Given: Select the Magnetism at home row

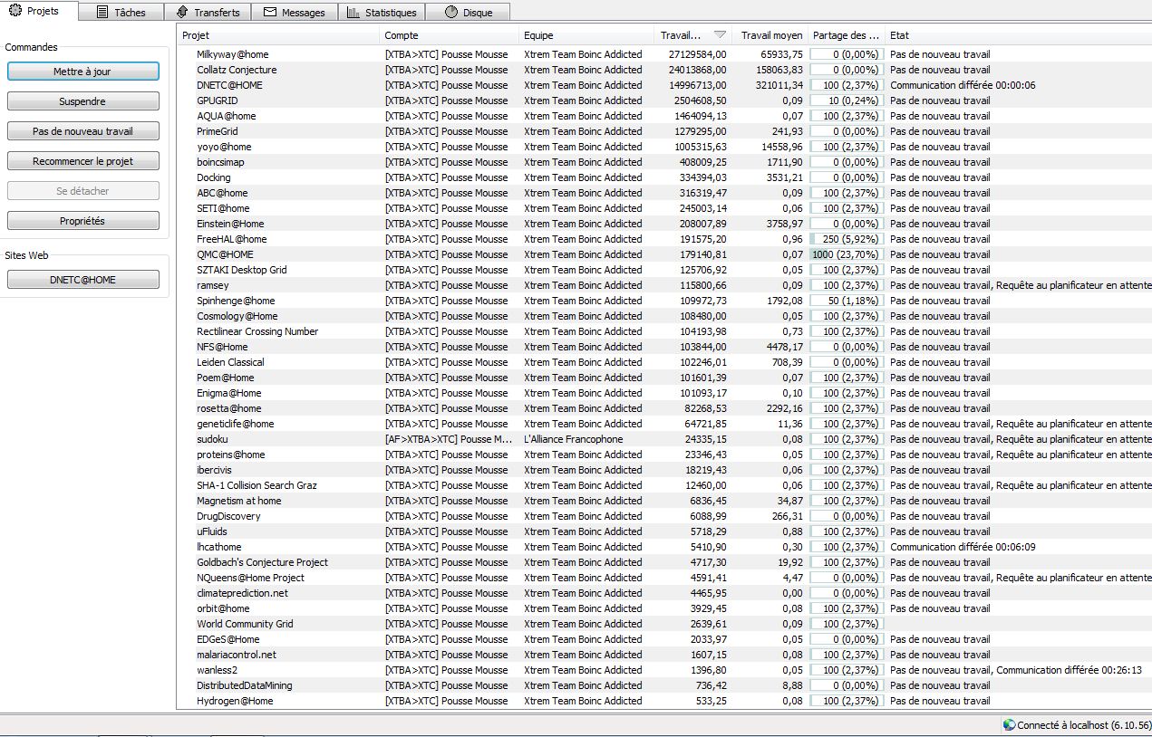Looking at the screenshot, I should point(664,501).
